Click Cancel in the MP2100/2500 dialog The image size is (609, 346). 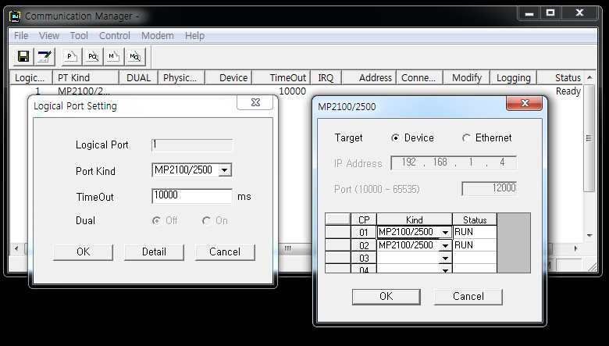[468, 297]
